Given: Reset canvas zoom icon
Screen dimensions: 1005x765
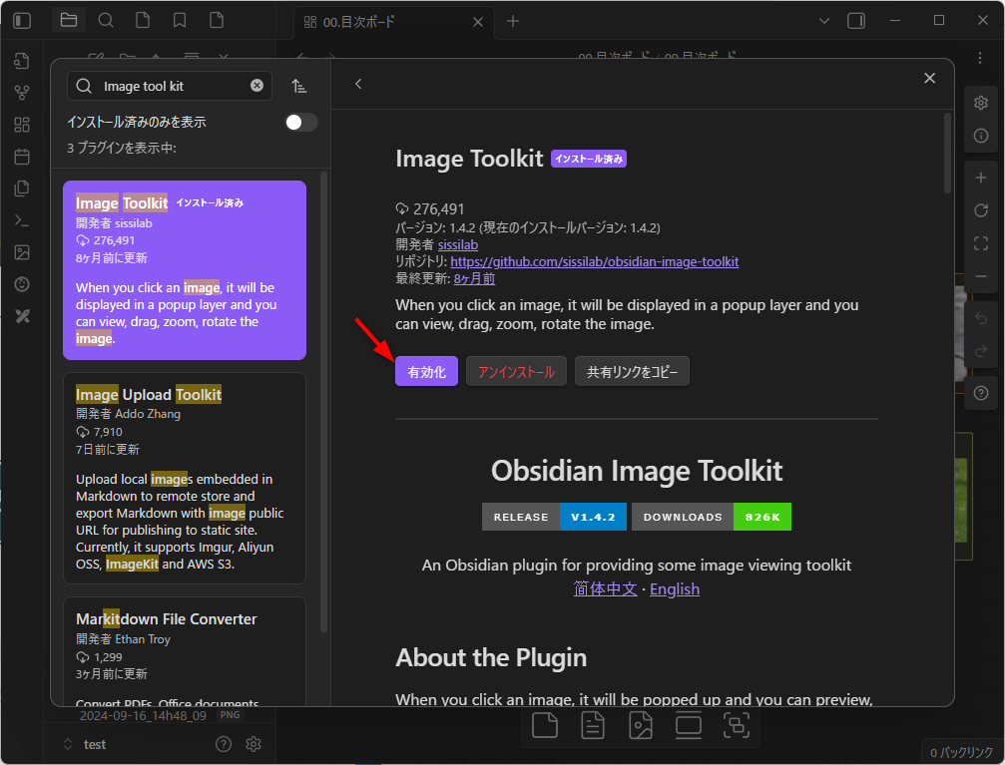Looking at the screenshot, I should click(981, 210).
